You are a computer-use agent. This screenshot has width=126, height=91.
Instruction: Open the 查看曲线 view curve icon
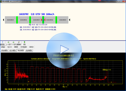19,42
